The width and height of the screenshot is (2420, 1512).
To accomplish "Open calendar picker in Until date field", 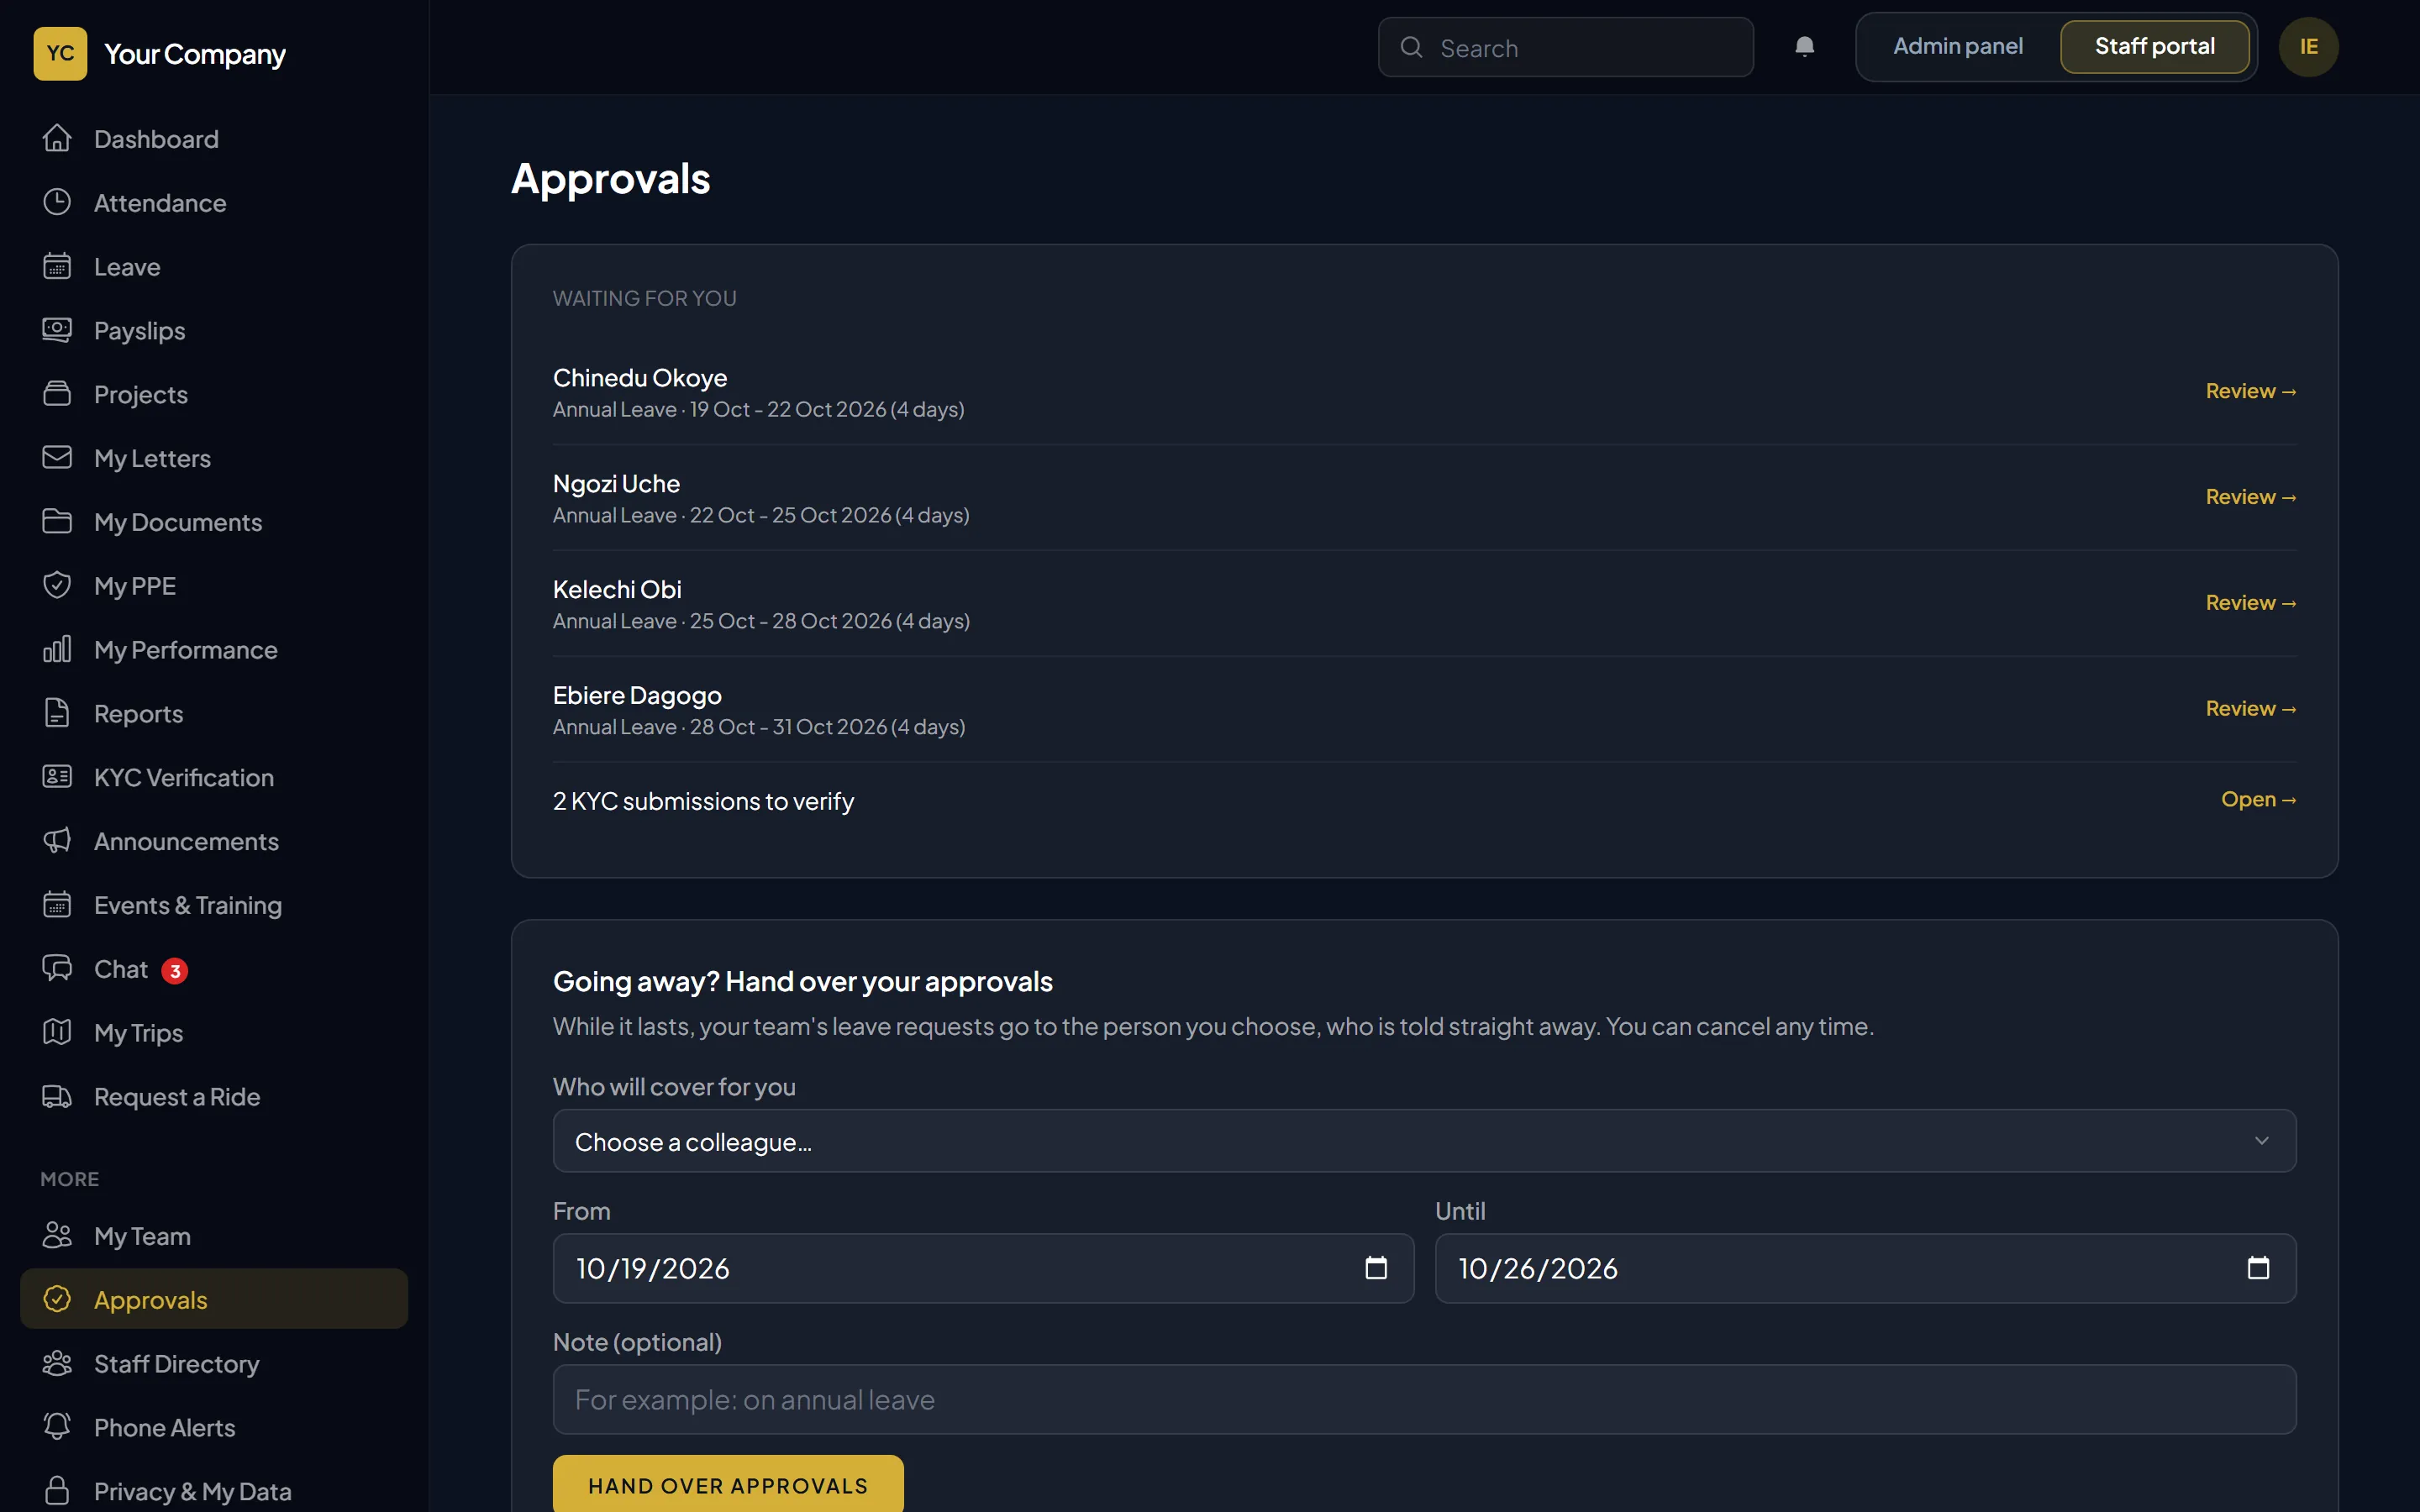I will tap(2258, 1268).
